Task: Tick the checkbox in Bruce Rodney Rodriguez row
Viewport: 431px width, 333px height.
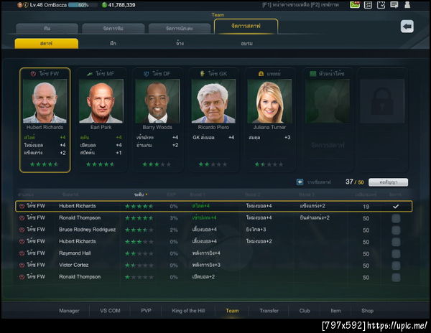Action: [396, 230]
